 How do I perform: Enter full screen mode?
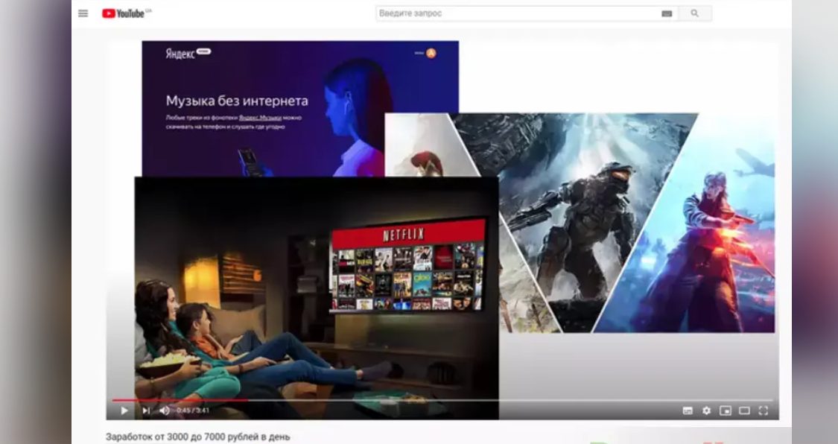pyautogui.click(x=764, y=410)
